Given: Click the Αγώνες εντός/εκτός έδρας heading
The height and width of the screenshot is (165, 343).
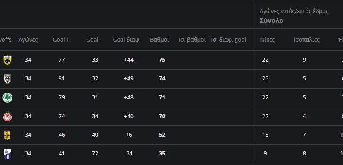Looking at the screenshot, I should (294, 11).
